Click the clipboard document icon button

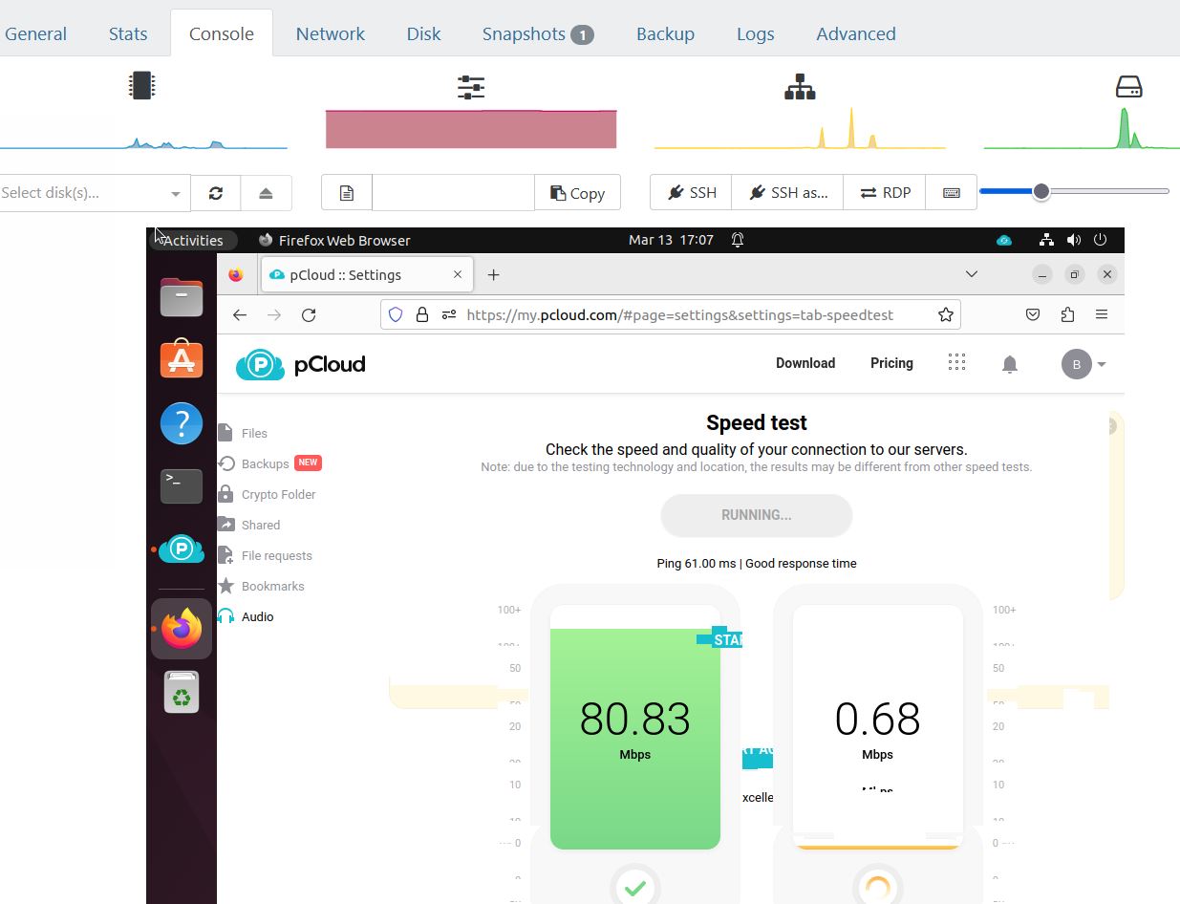click(x=347, y=192)
